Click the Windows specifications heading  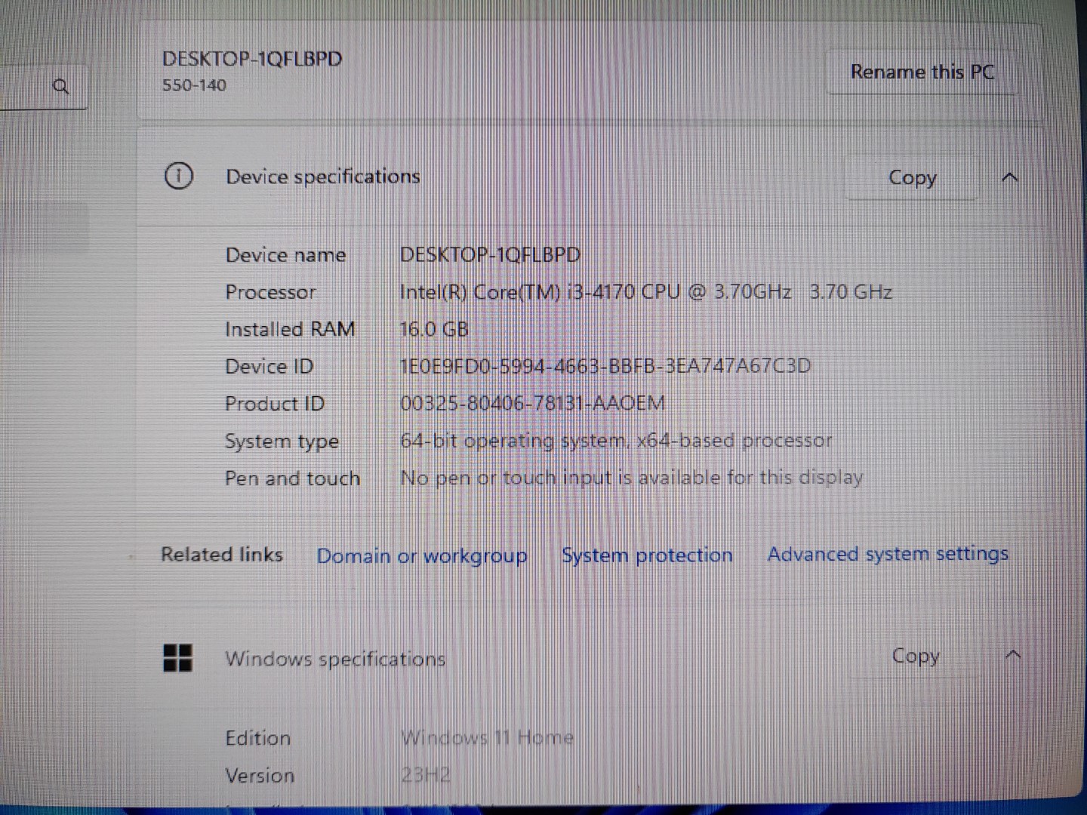(335, 659)
